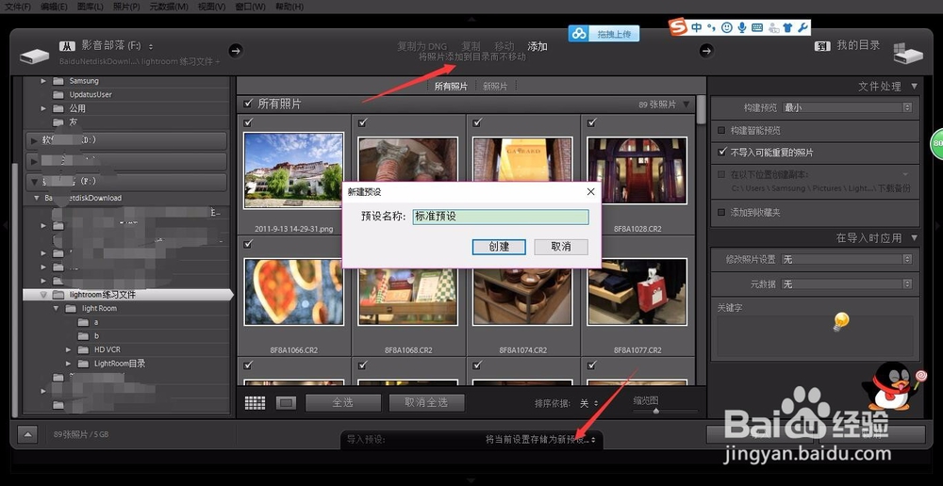
Task: Expand the Samsung folder arrow
Action: click(x=43, y=80)
